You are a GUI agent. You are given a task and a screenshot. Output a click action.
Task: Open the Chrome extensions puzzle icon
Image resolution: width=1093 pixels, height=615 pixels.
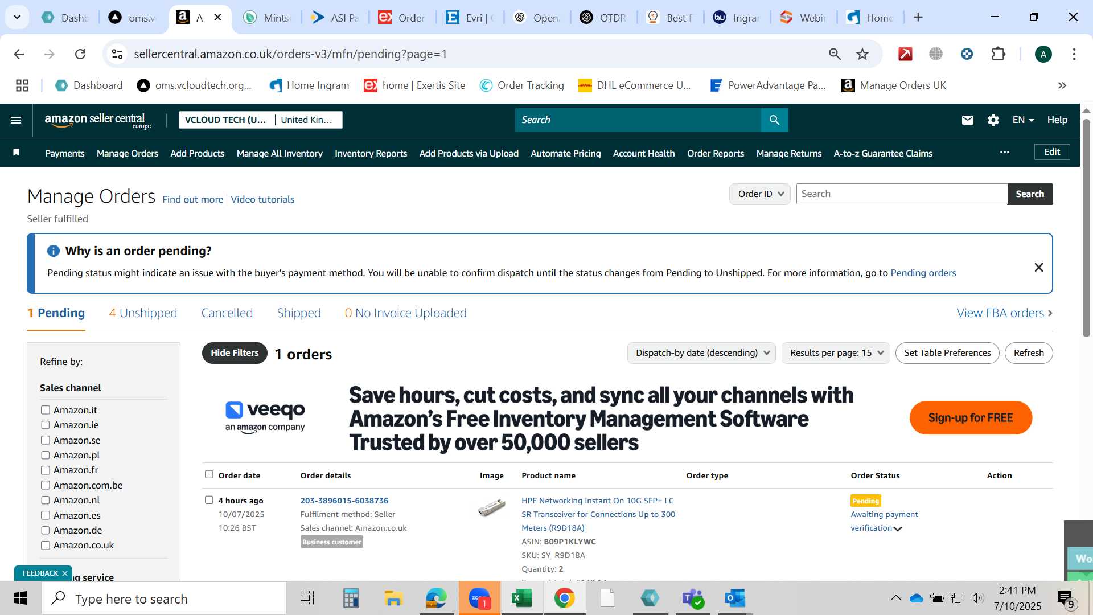pos(998,54)
